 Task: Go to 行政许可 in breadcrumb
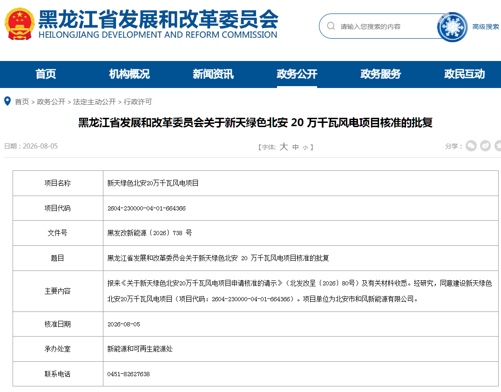pos(138,101)
